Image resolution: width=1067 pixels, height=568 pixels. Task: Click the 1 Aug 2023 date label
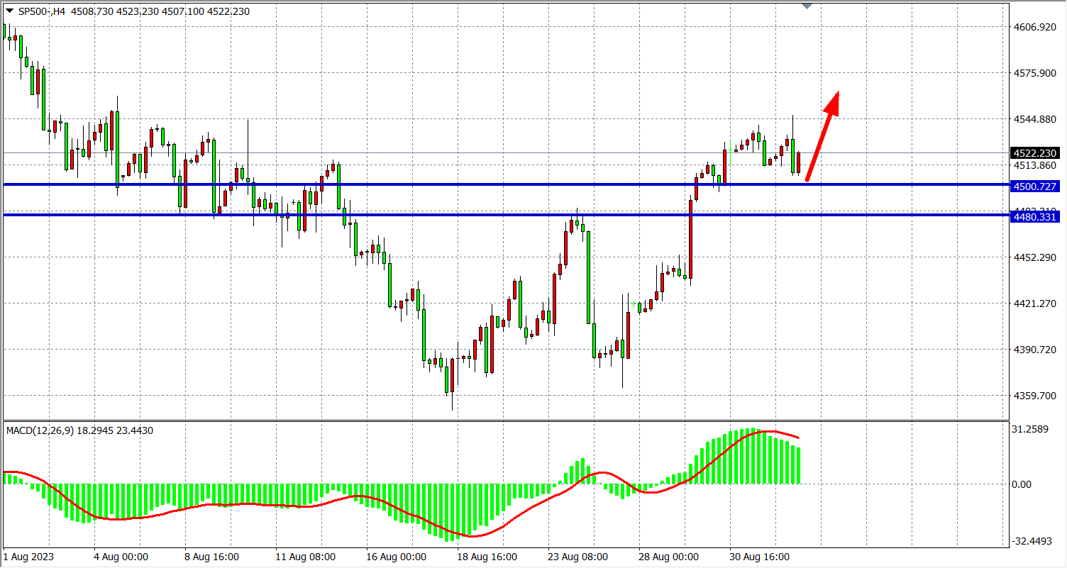pos(28,557)
